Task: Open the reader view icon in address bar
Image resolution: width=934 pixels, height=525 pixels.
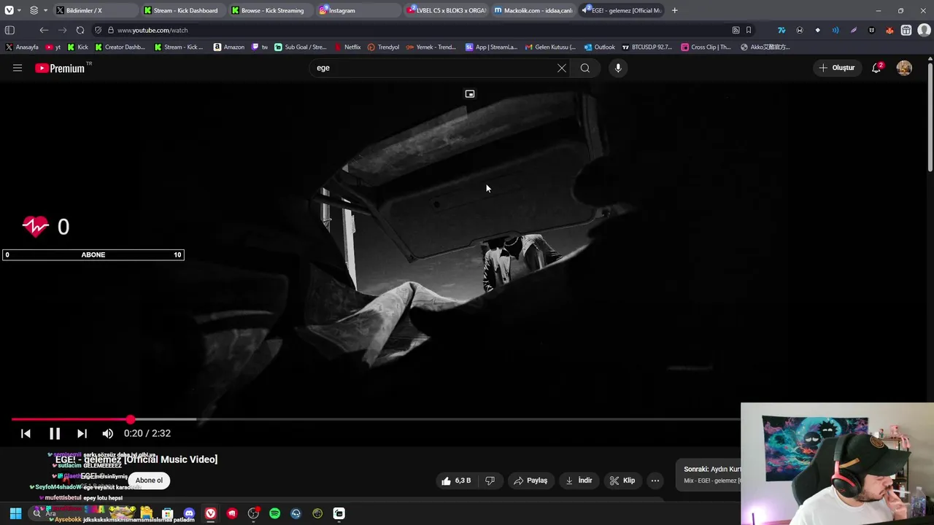Action: click(x=736, y=30)
